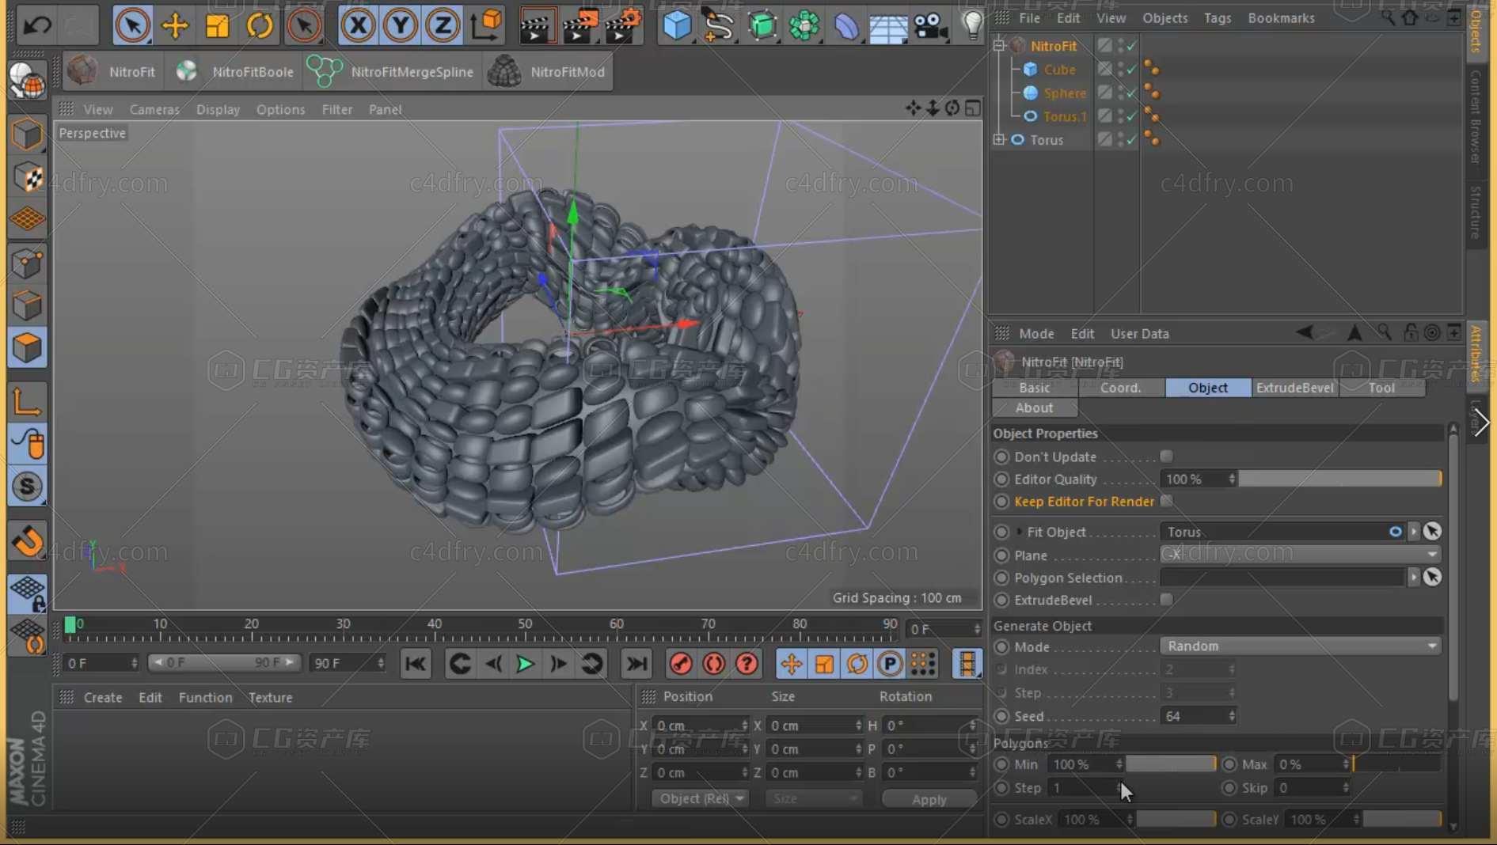Open the Array modeling objects icon
The image size is (1497, 845).
[804, 25]
